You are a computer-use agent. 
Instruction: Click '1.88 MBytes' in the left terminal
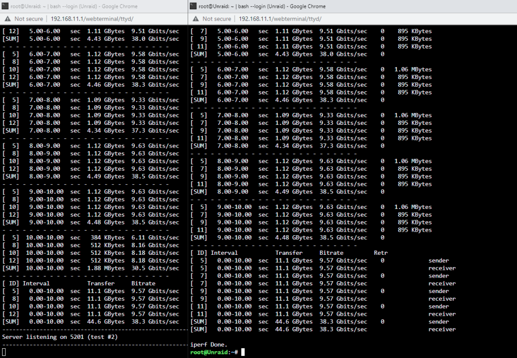106,268
